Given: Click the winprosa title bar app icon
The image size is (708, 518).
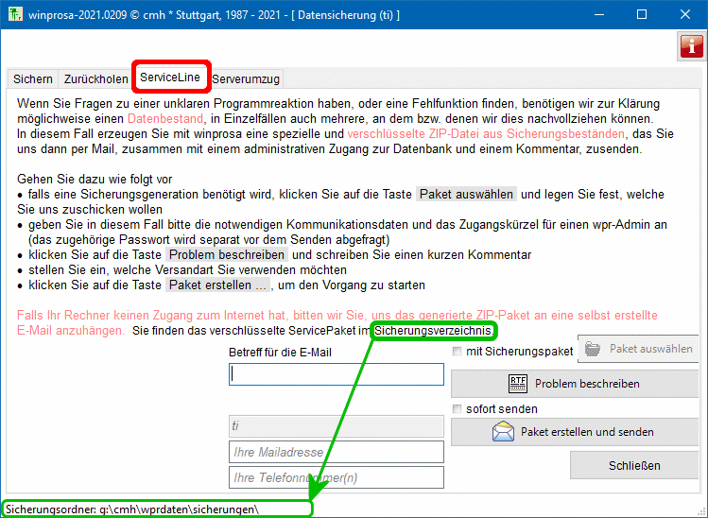Looking at the screenshot, I should pos(14,15).
